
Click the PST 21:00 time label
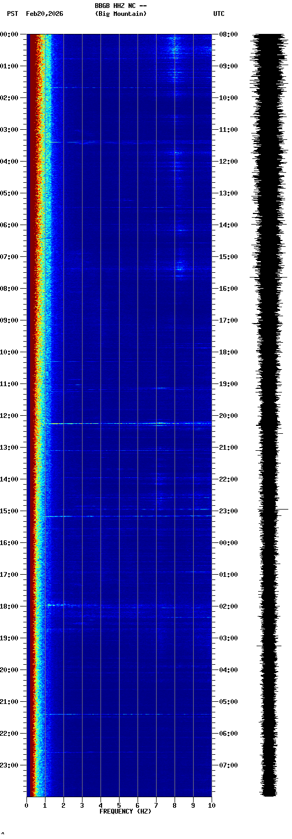pyautogui.click(x=10, y=702)
